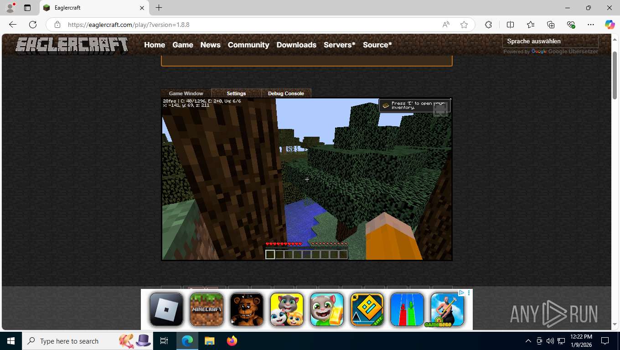620x350 pixels.
Task: Open the Sprache auswählen language dropdown
Action: [550, 41]
